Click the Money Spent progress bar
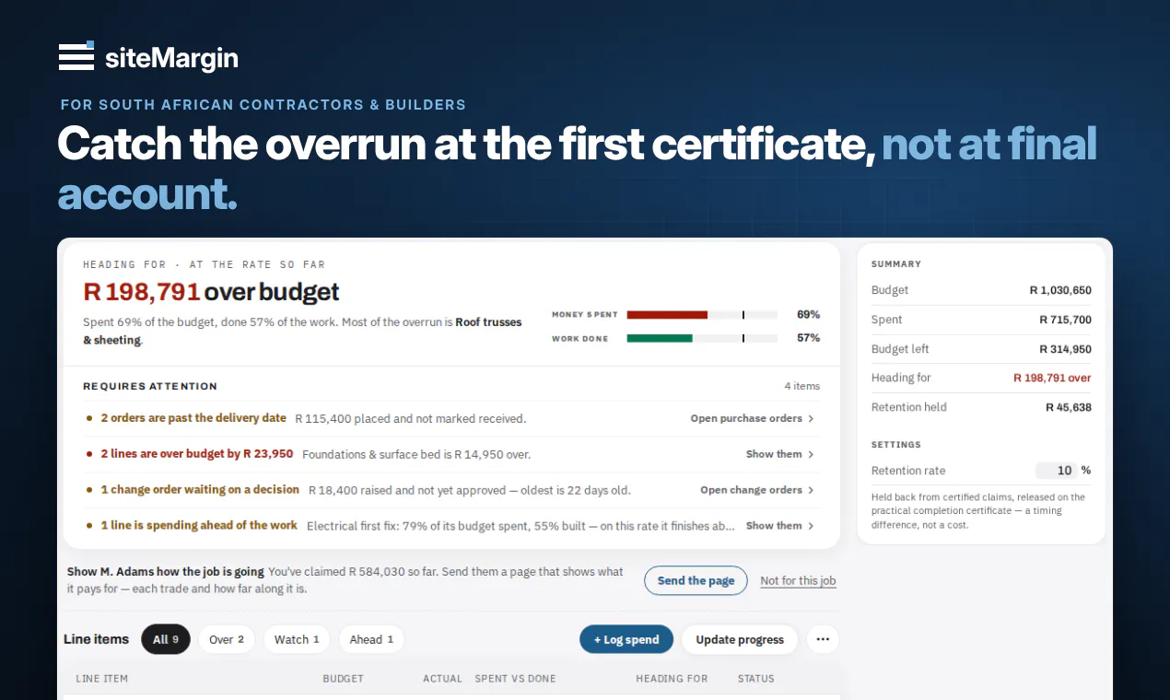 pyautogui.click(x=702, y=315)
